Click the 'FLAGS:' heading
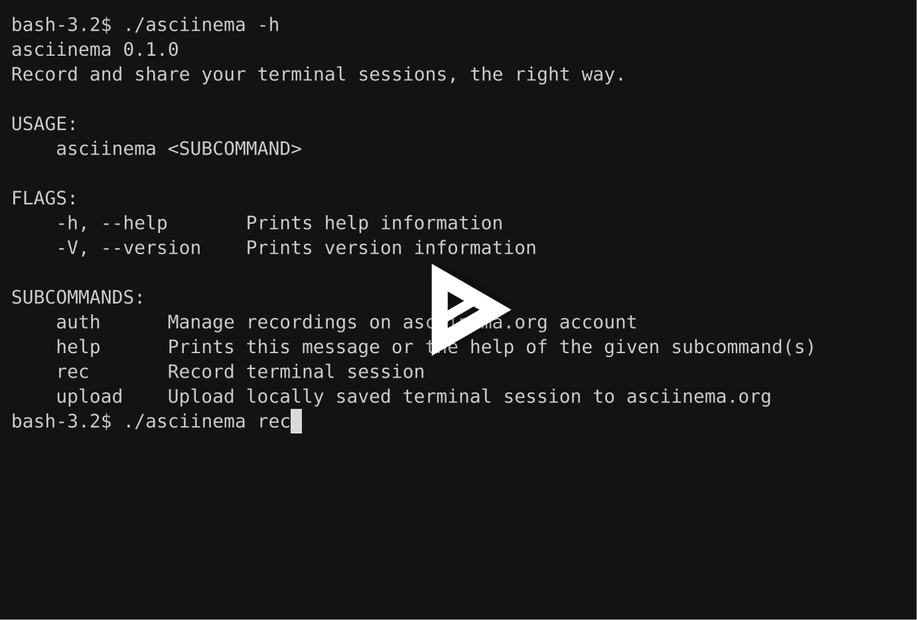917x620 pixels. (44, 198)
